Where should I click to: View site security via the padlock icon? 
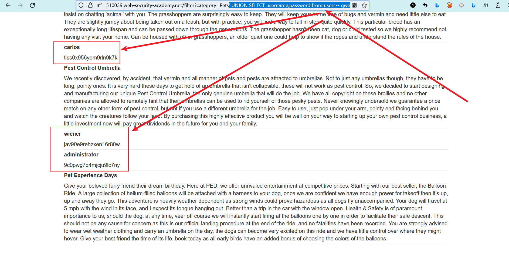click(x=90, y=5)
